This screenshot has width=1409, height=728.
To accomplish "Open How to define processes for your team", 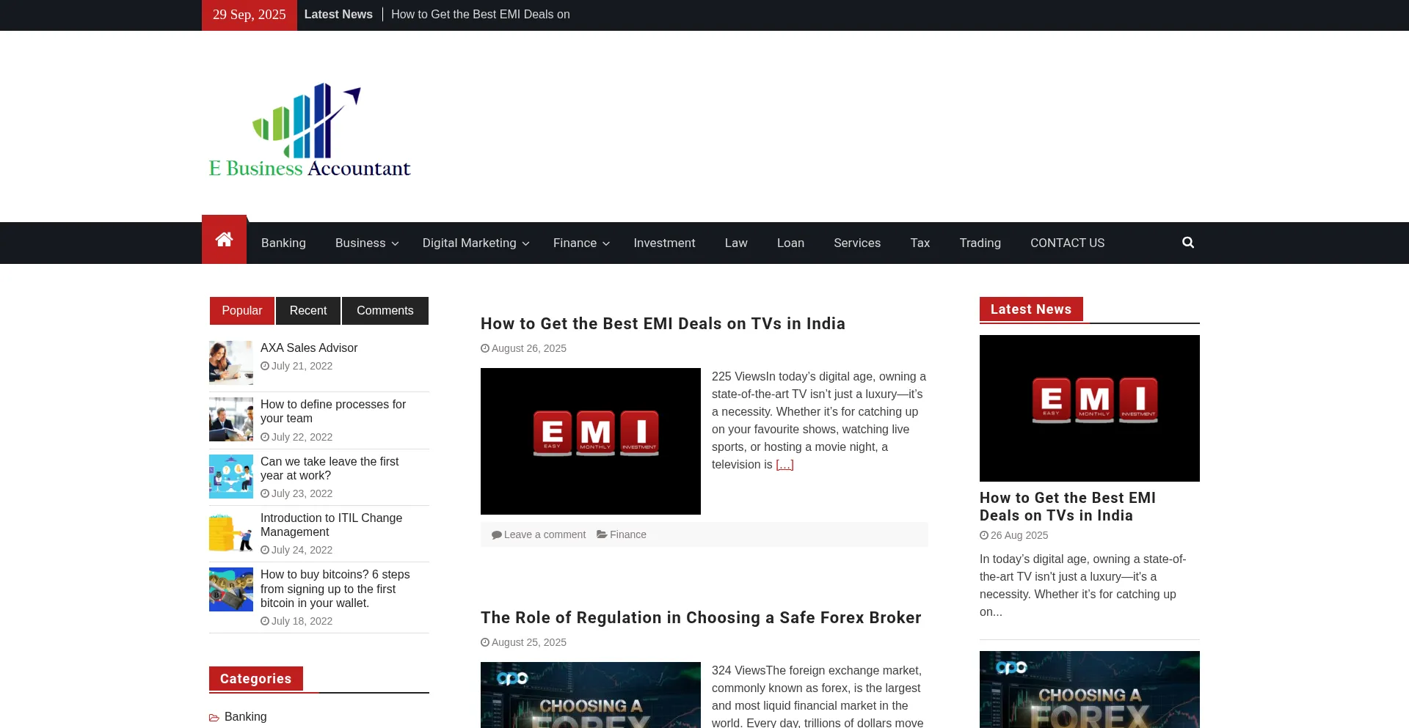I will click(x=333, y=411).
